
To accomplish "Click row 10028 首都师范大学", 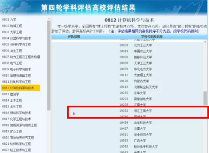I will point(136,57).
